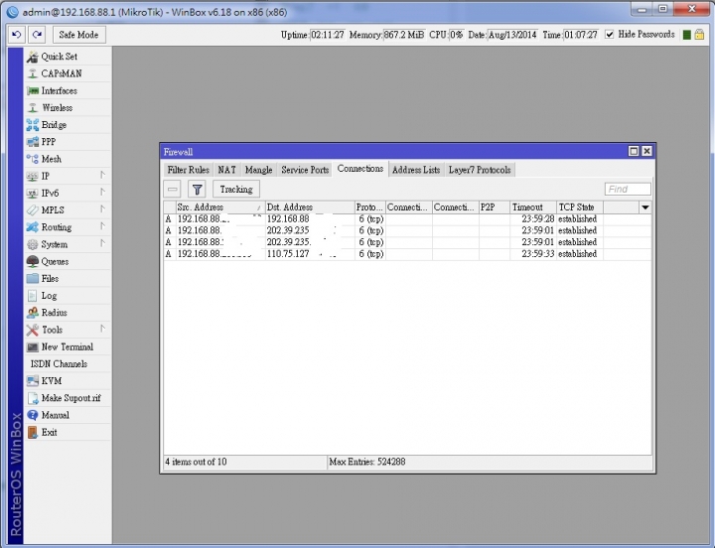Image resolution: width=715 pixels, height=548 pixels.
Task: Select the Connections tab
Action: [x=360, y=169]
